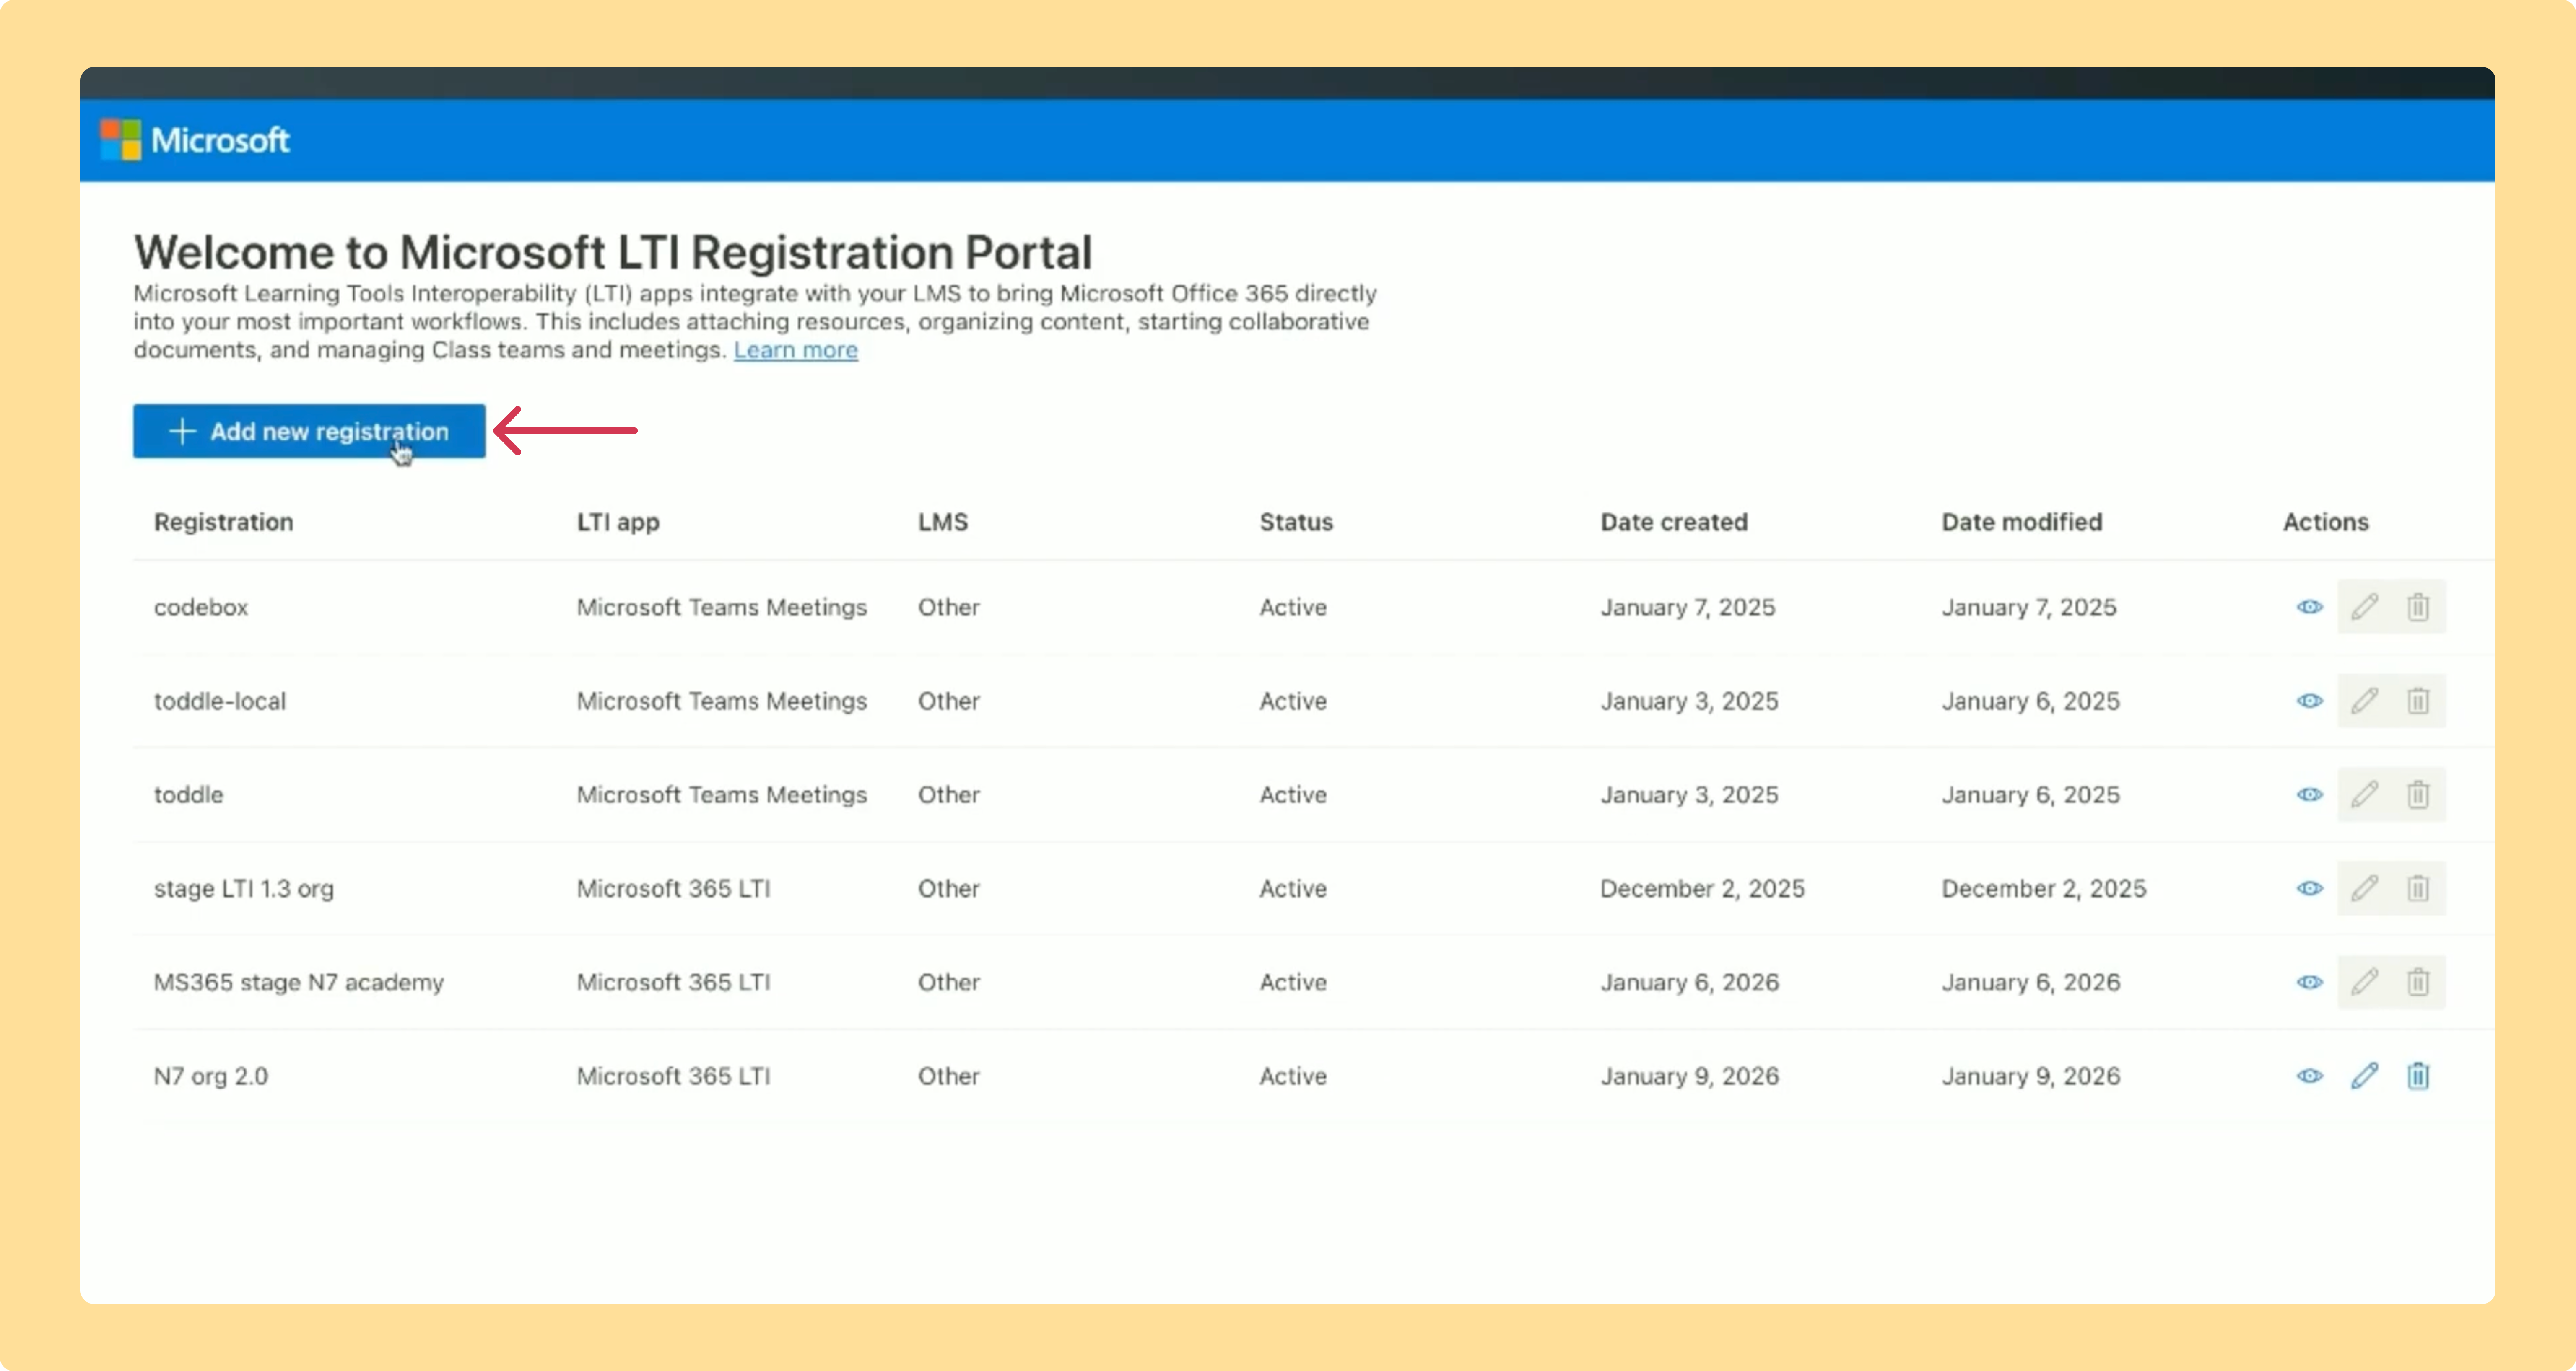View the codebox registration via eye icon
This screenshot has width=2576, height=1371.
click(x=2309, y=607)
